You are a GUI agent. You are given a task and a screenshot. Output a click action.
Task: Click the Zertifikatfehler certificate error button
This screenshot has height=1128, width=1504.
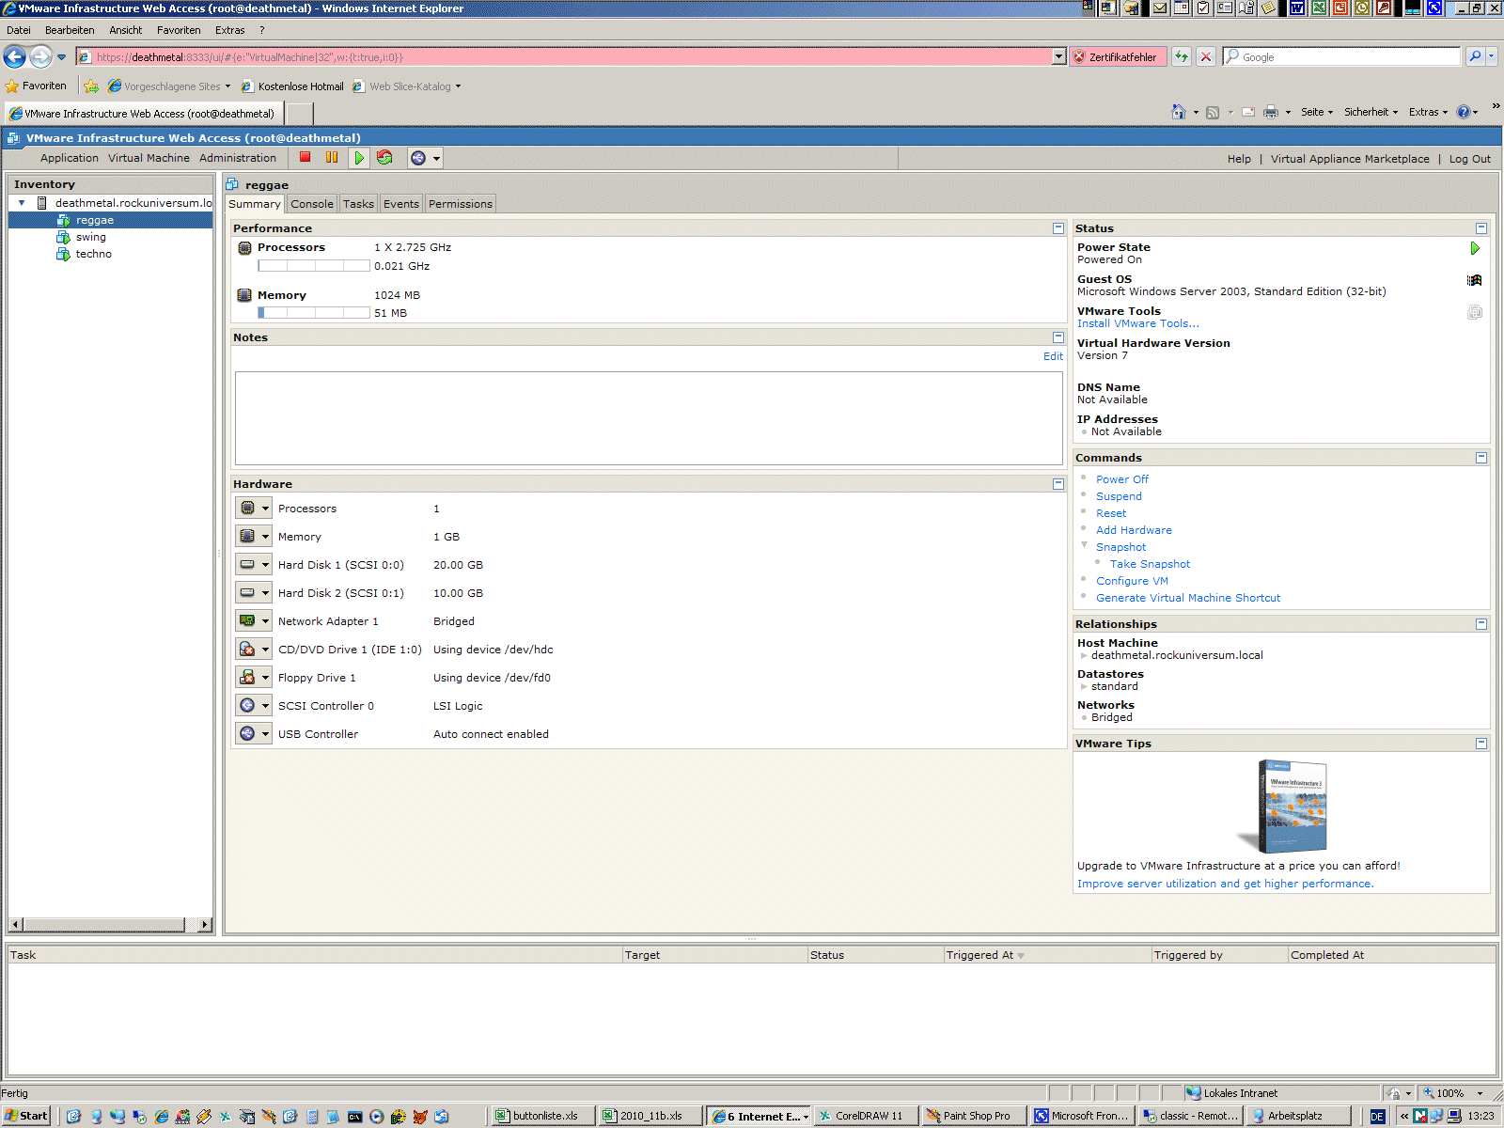1118,56
